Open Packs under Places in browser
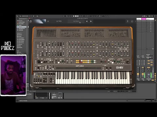 click(x=19, y=52)
